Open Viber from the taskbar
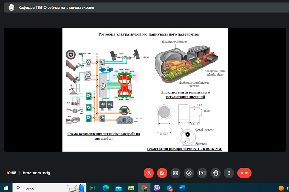 click(x=157, y=188)
